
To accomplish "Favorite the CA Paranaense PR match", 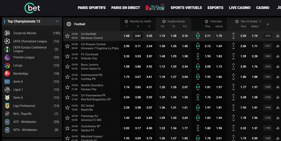I will click(x=68, y=97).
